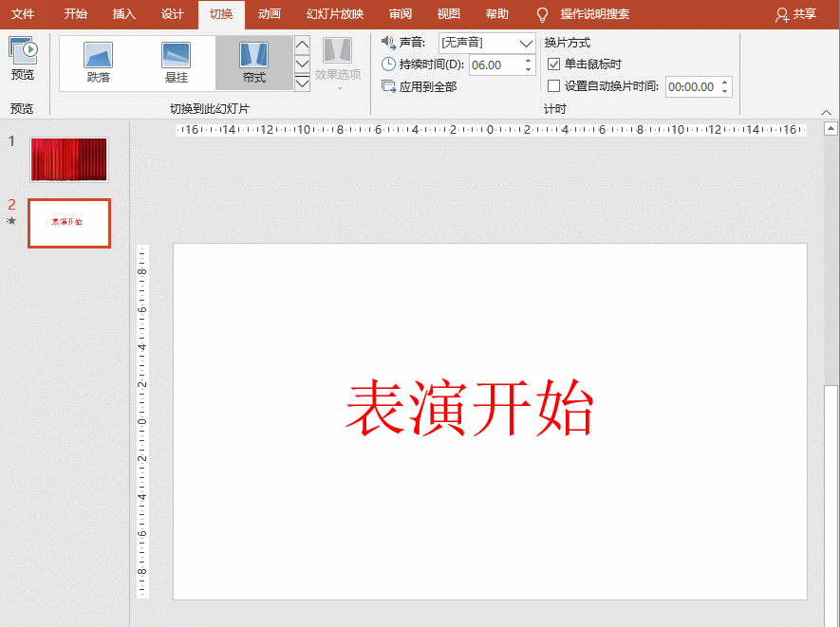Screen dimensions: 840x627
Task: Select slide 2 thumbnail 表演开始
Action: click(69, 223)
